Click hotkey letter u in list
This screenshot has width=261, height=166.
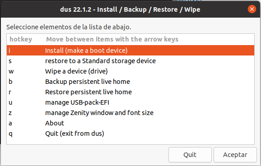pos(10,103)
